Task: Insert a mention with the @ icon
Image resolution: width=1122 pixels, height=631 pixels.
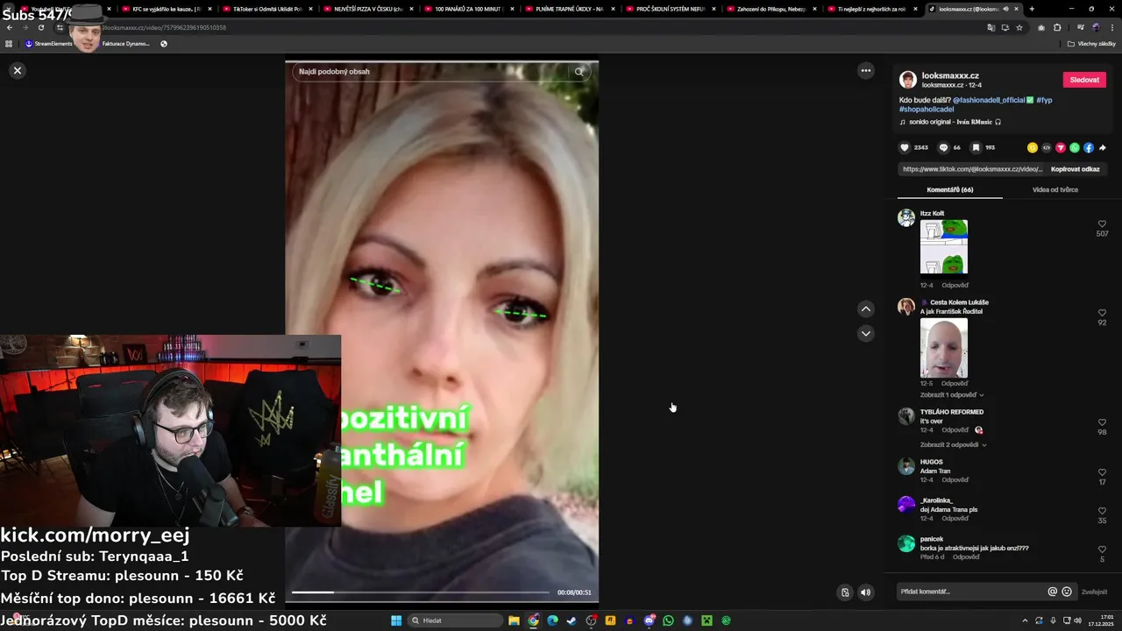Action: 1053,592
